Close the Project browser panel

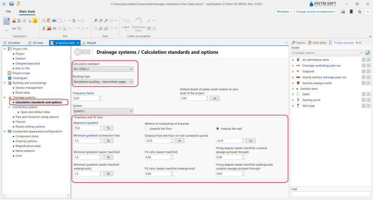360,43
